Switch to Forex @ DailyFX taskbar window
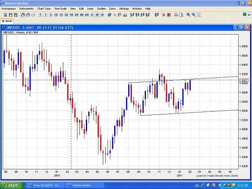The image size is (252, 189). [46, 185]
